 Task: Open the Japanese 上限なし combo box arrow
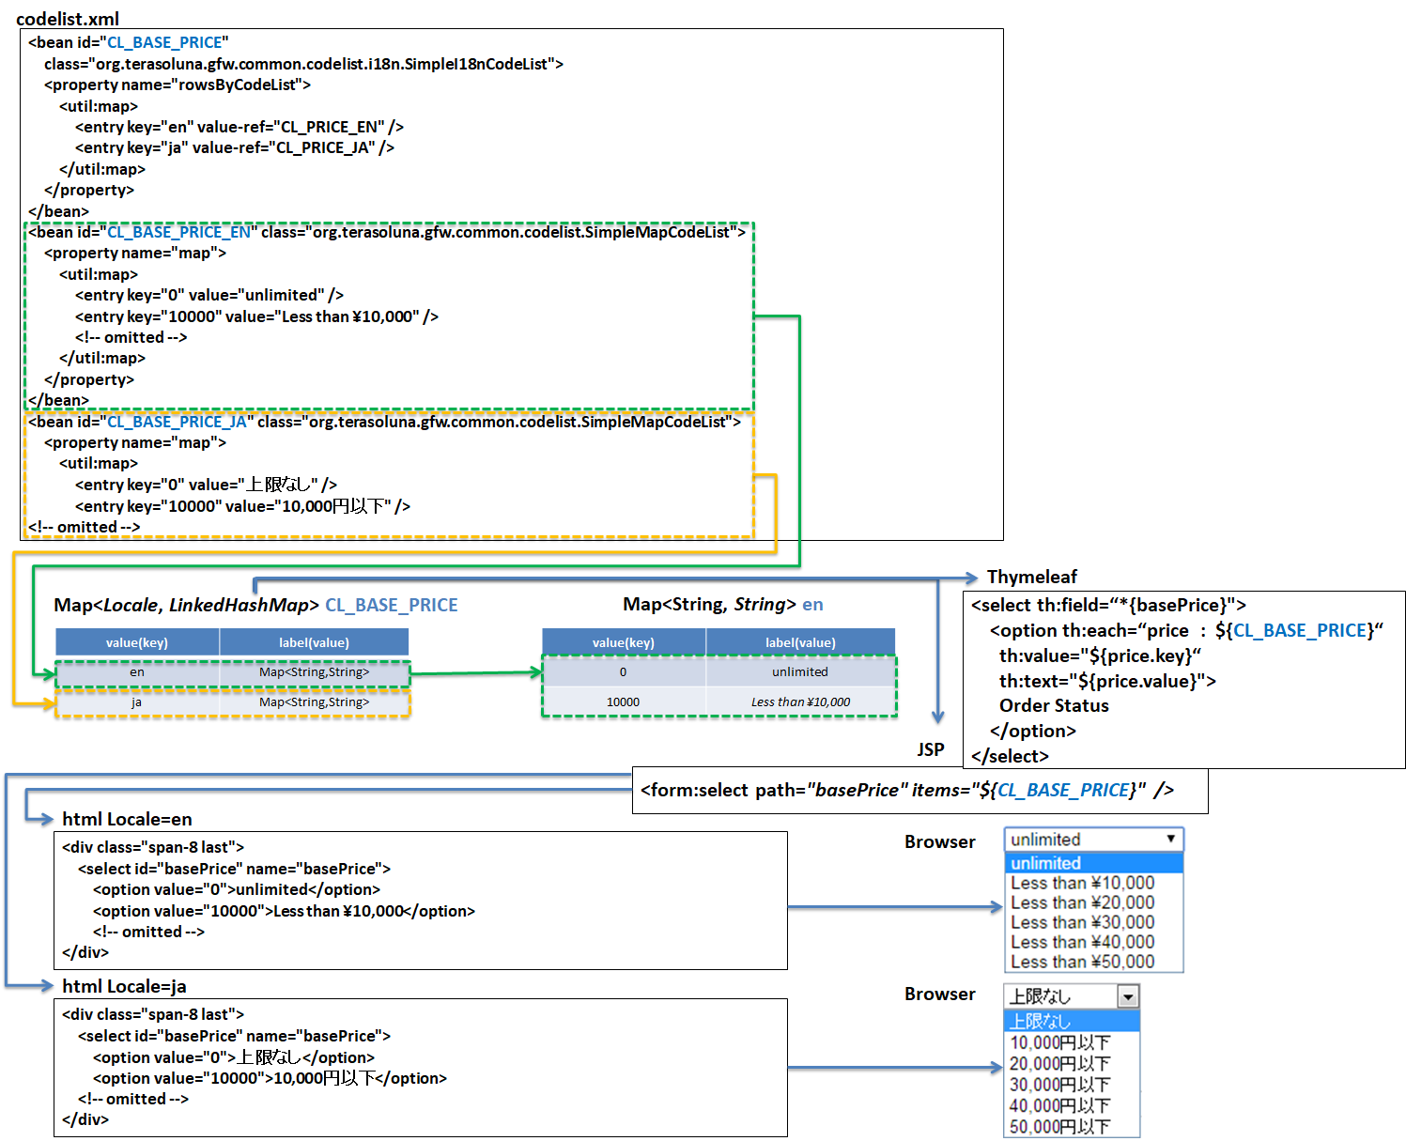(1128, 996)
